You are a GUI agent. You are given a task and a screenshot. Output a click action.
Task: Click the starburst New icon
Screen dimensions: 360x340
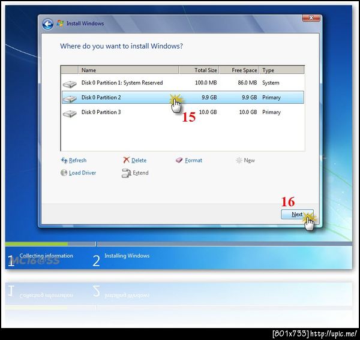click(239, 160)
